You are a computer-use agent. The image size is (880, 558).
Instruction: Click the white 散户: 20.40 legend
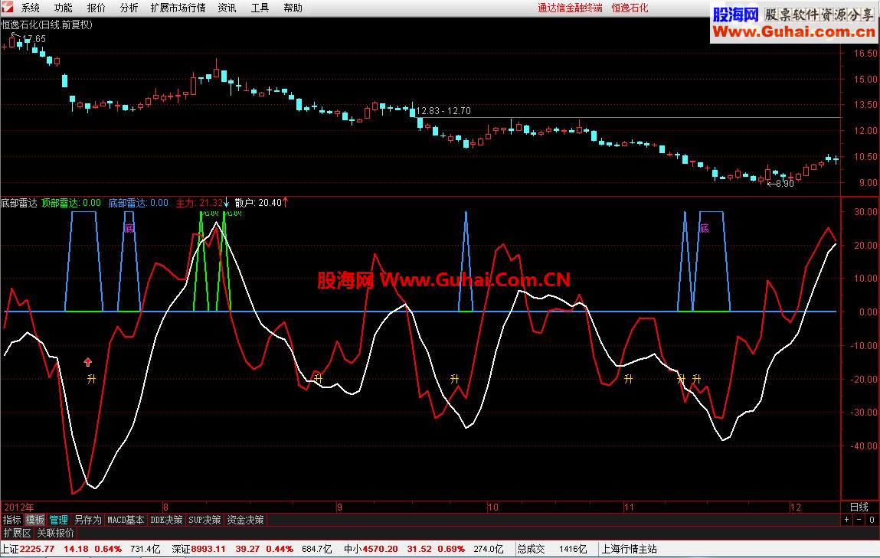258,203
